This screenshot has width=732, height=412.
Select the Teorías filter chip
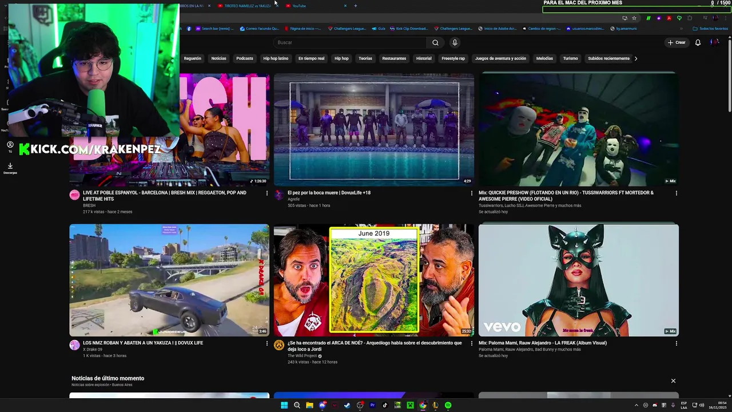click(x=365, y=58)
